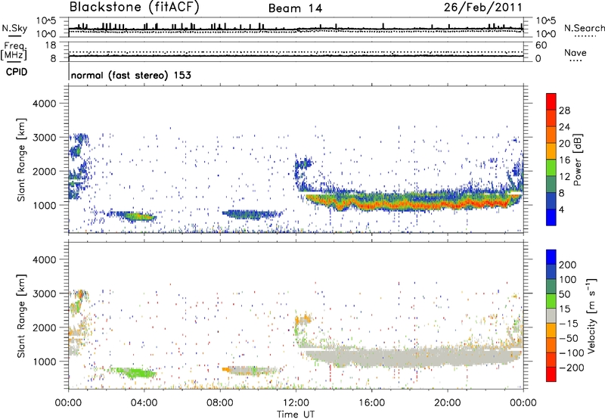Click the "Time UT" axis title
Screen dimensions: 605x419
296,414
